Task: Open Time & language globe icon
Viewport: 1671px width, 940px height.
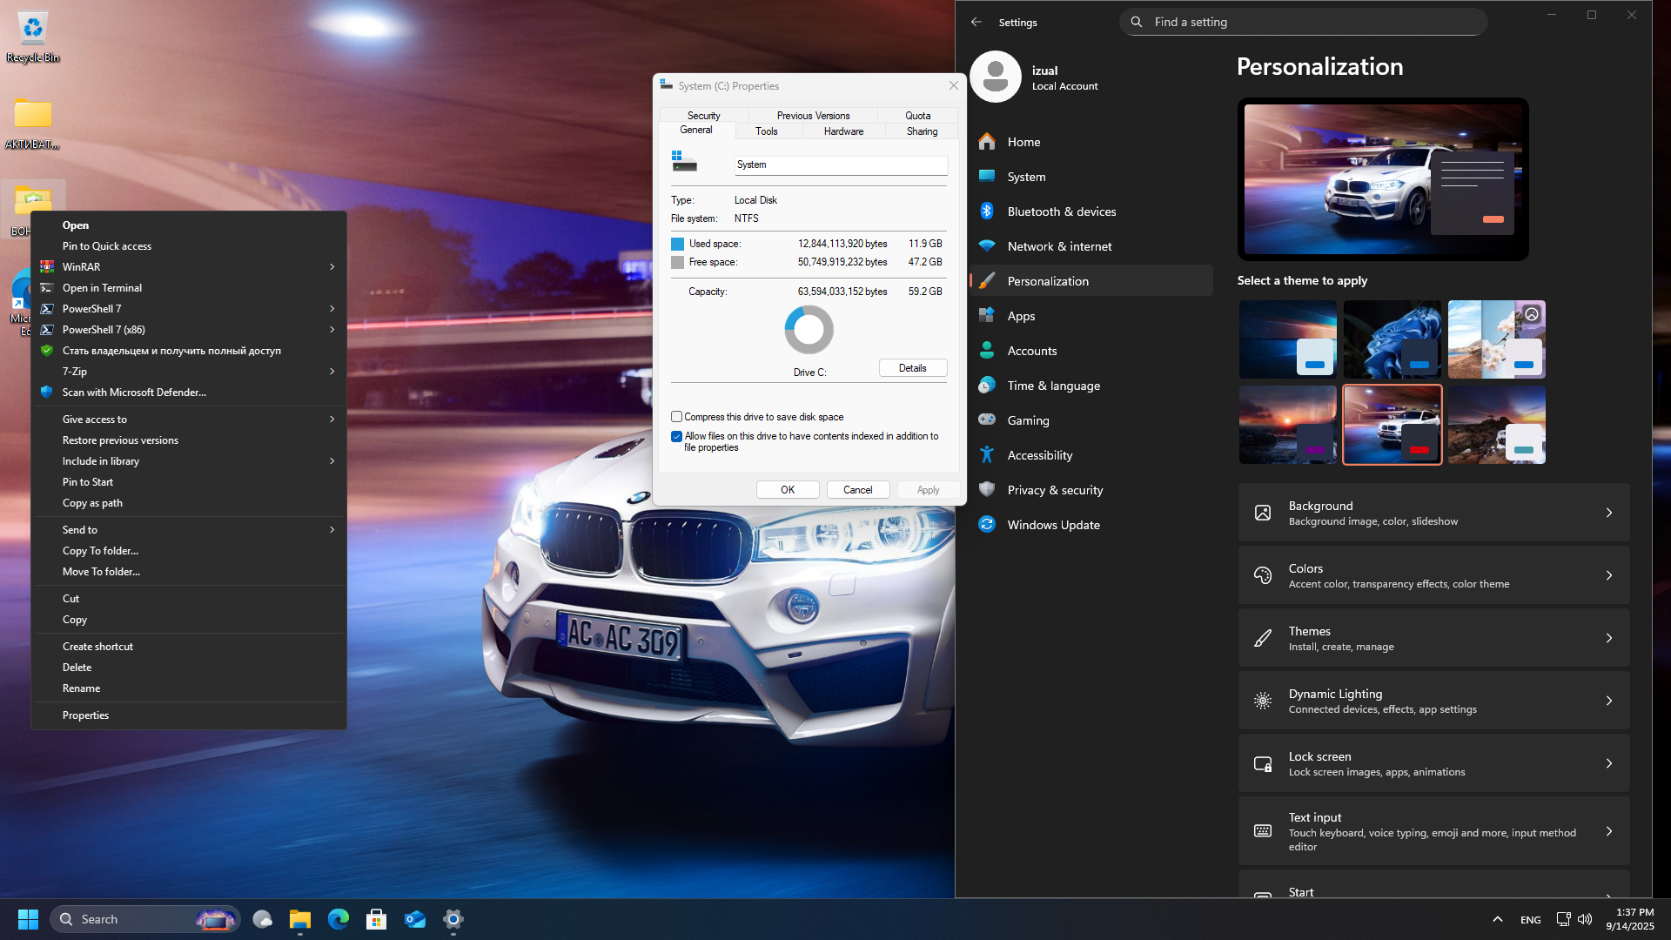Action: [x=987, y=386]
